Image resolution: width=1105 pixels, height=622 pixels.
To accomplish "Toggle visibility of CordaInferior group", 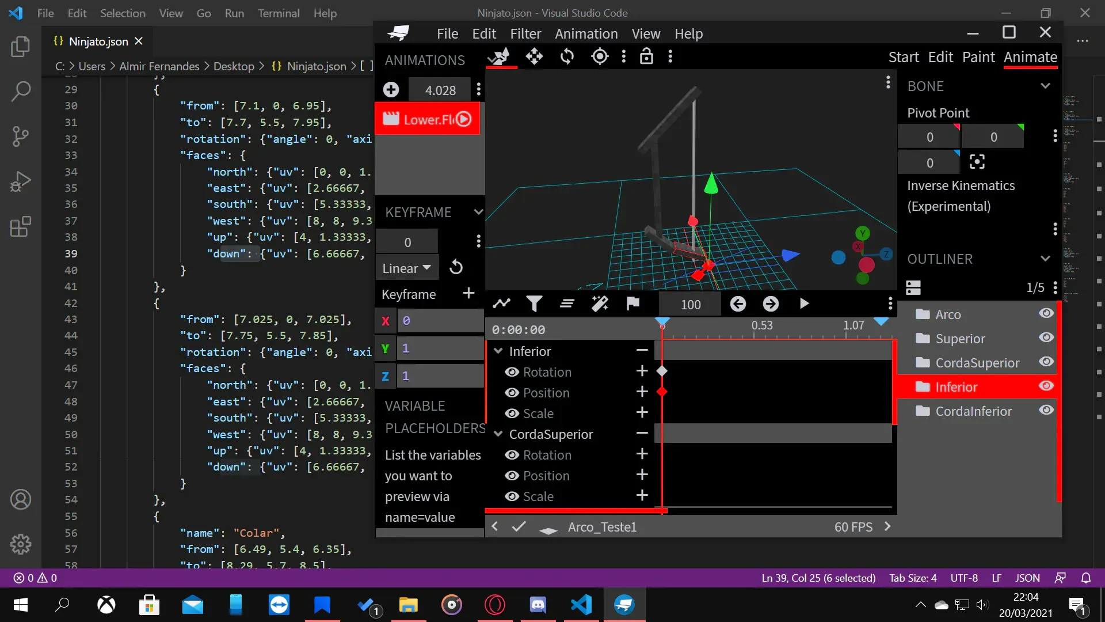I will pos(1046,409).
